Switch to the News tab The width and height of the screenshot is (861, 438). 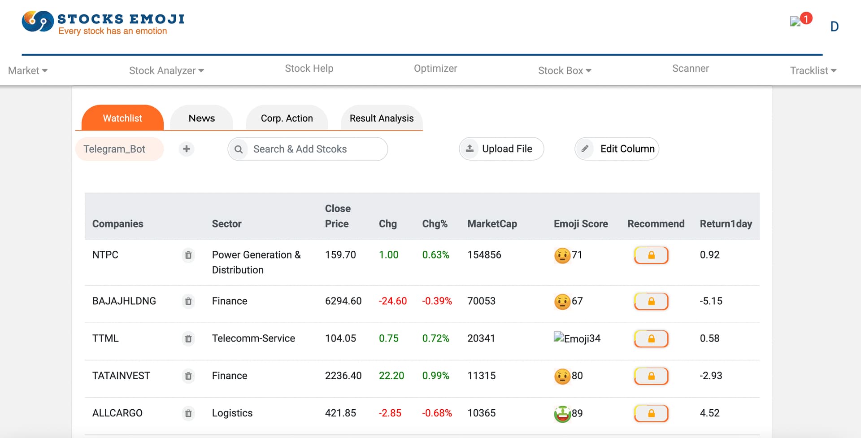(202, 118)
